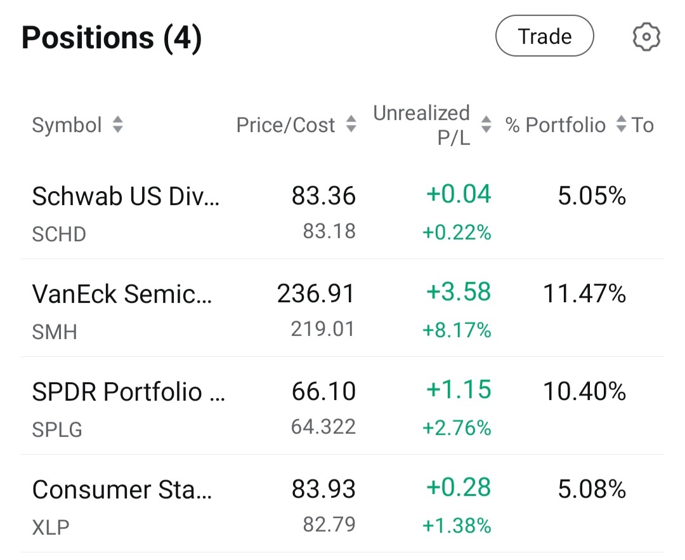This screenshot has width=685, height=560.
Task: Sort by Unrealized P/L arrows
Action: (x=486, y=124)
